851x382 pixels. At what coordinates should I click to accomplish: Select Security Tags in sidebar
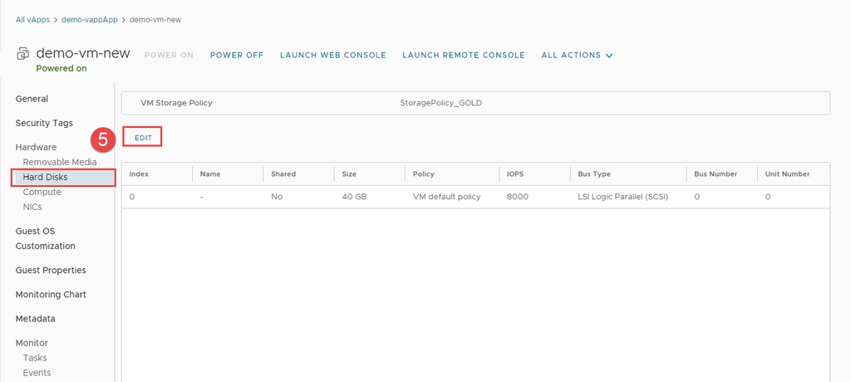(x=44, y=123)
